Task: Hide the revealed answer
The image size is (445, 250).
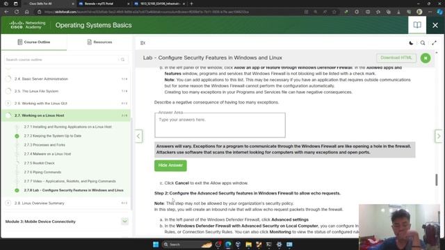Action: tap(170, 165)
